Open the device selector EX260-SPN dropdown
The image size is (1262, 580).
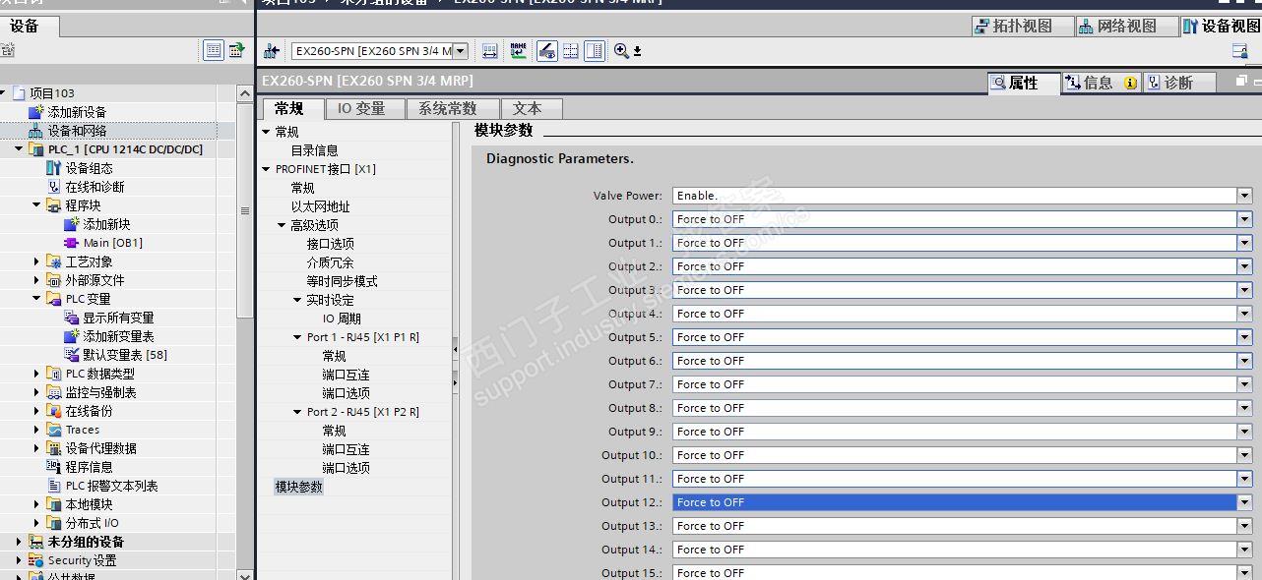point(461,50)
